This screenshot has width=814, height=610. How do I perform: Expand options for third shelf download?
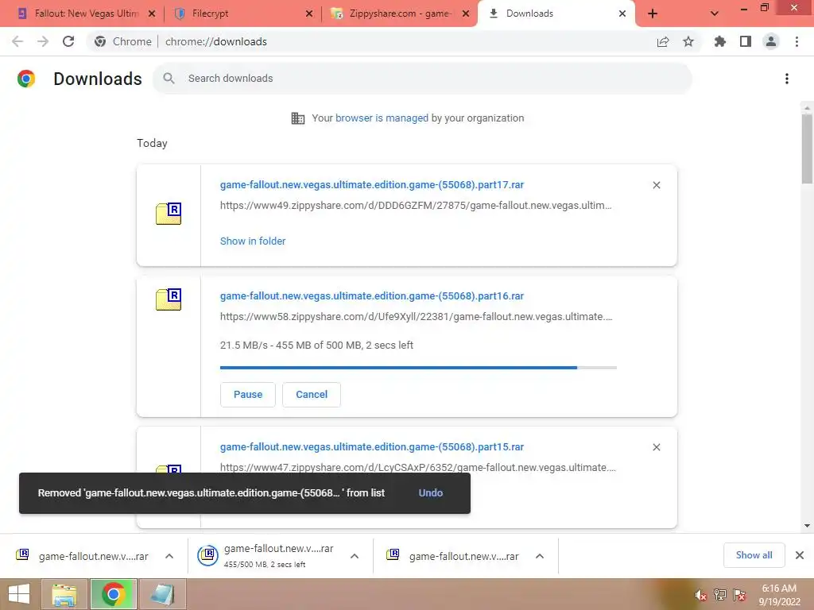(540, 556)
